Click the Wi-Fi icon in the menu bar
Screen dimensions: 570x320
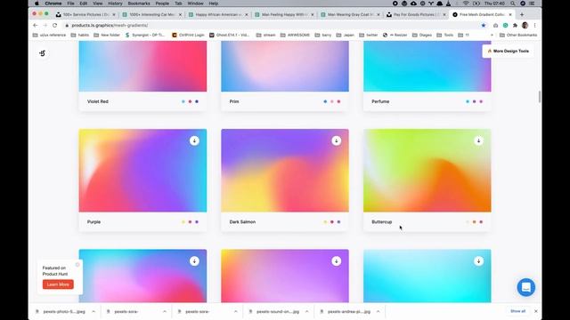pos(466,4)
